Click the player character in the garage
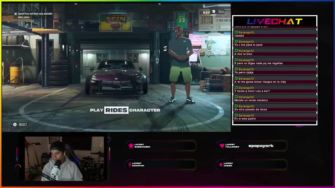Viewport: 335px width, 188px height. [182, 64]
